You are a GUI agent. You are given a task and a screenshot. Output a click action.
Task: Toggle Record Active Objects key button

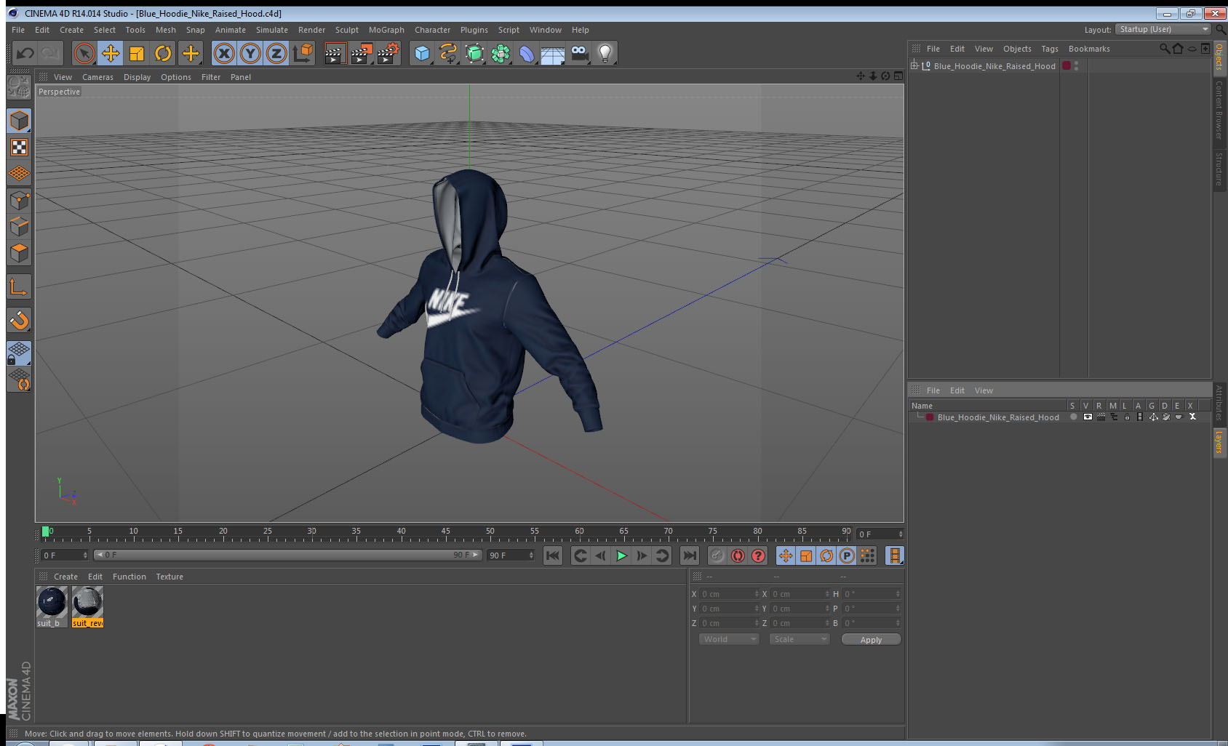(717, 556)
